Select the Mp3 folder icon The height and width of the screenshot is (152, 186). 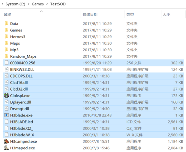coord(6,50)
